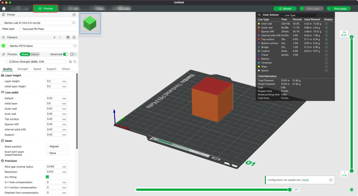Click the Upload button
The height and width of the screenshot is (196, 358).
(285, 8)
